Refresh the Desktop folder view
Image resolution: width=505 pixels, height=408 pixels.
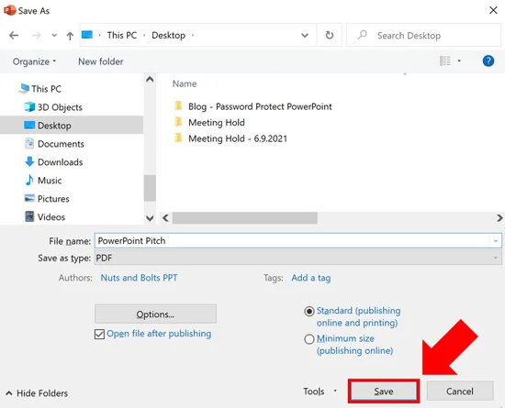[x=329, y=35]
